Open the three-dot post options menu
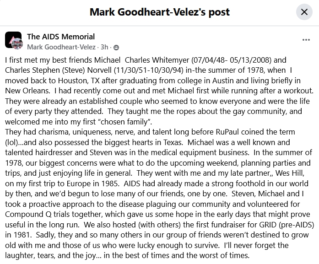Image resolution: width=319 pixels, height=264 pixels. pyautogui.click(x=306, y=40)
